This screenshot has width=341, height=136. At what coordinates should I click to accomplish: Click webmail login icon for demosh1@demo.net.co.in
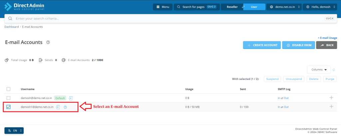(x=58, y=107)
